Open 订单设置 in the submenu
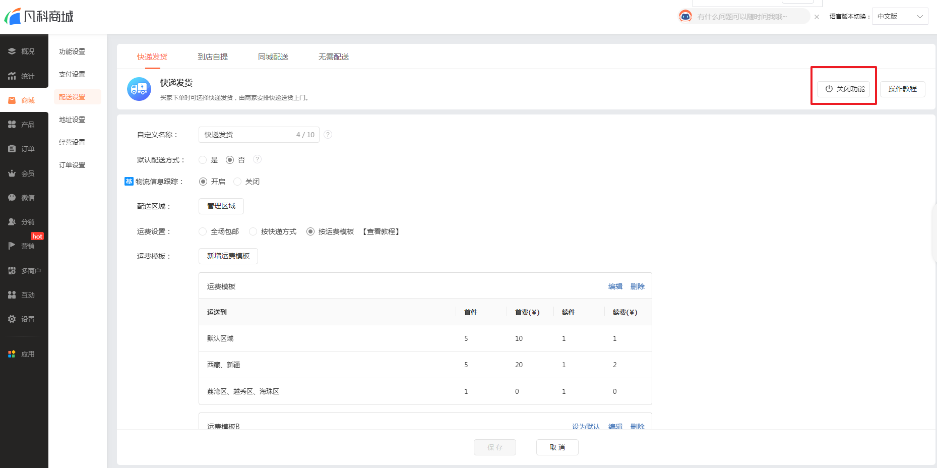Screen dimensions: 937x468 click(72, 165)
